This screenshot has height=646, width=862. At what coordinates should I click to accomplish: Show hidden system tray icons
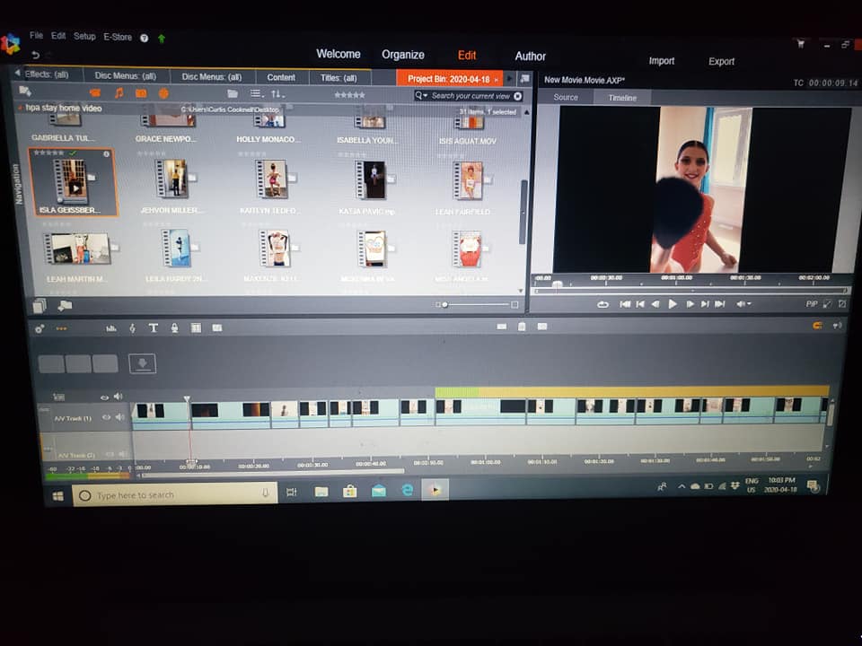point(682,486)
